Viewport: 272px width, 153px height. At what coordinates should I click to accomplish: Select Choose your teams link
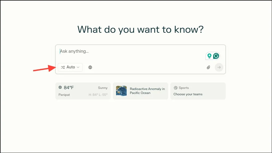[x=188, y=94]
